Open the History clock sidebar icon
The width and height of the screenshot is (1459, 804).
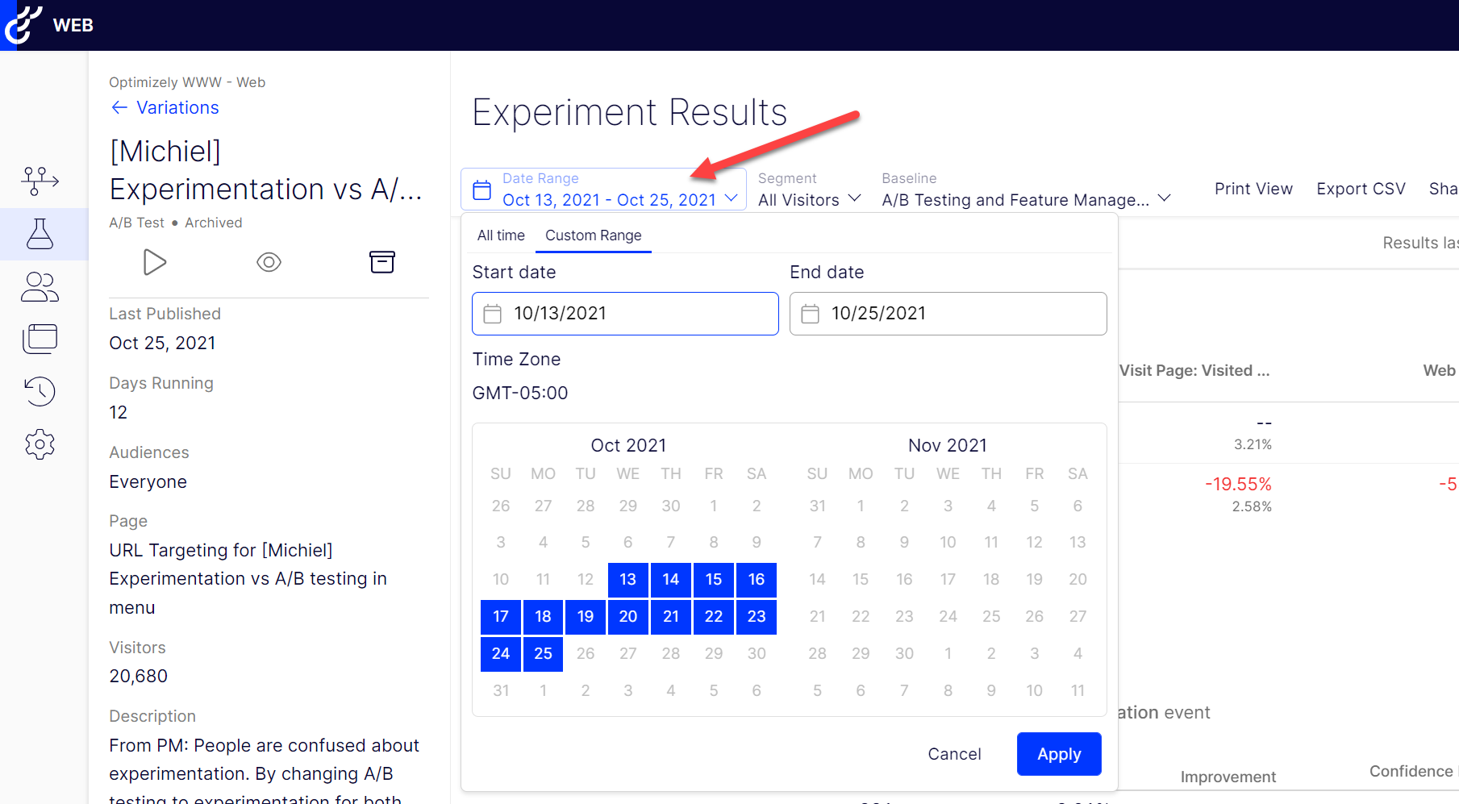(x=40, y=391)
